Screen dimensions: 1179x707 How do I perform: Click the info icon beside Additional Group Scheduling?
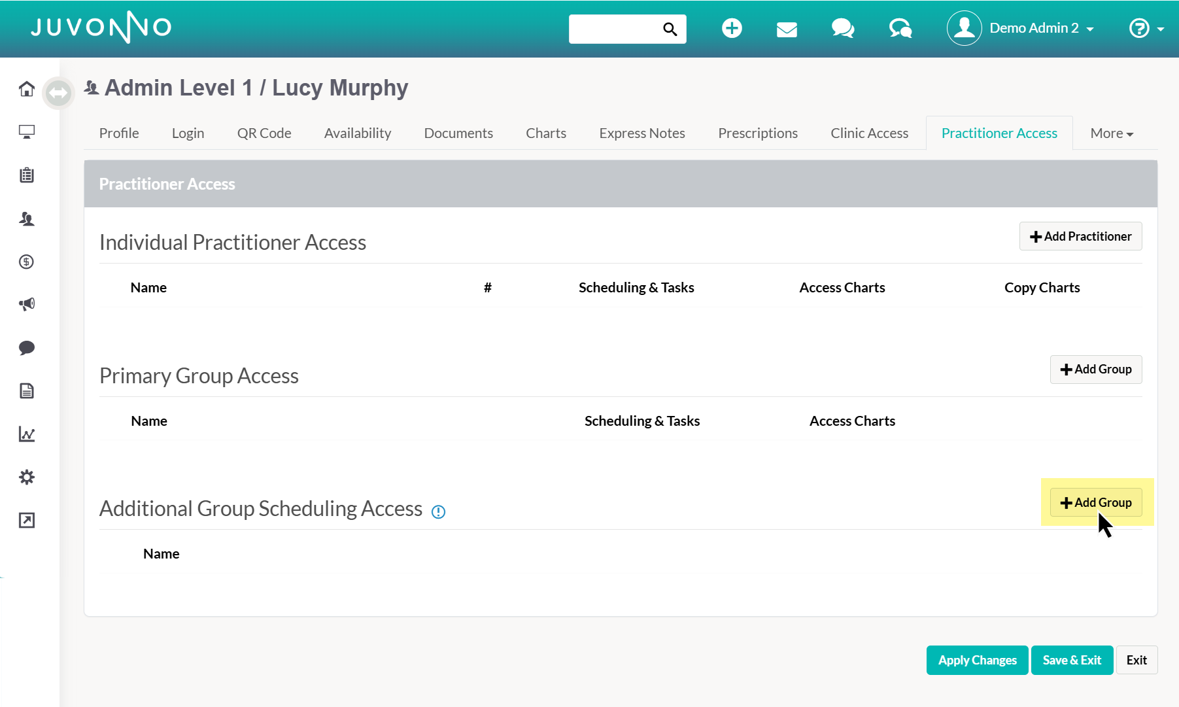439,512
